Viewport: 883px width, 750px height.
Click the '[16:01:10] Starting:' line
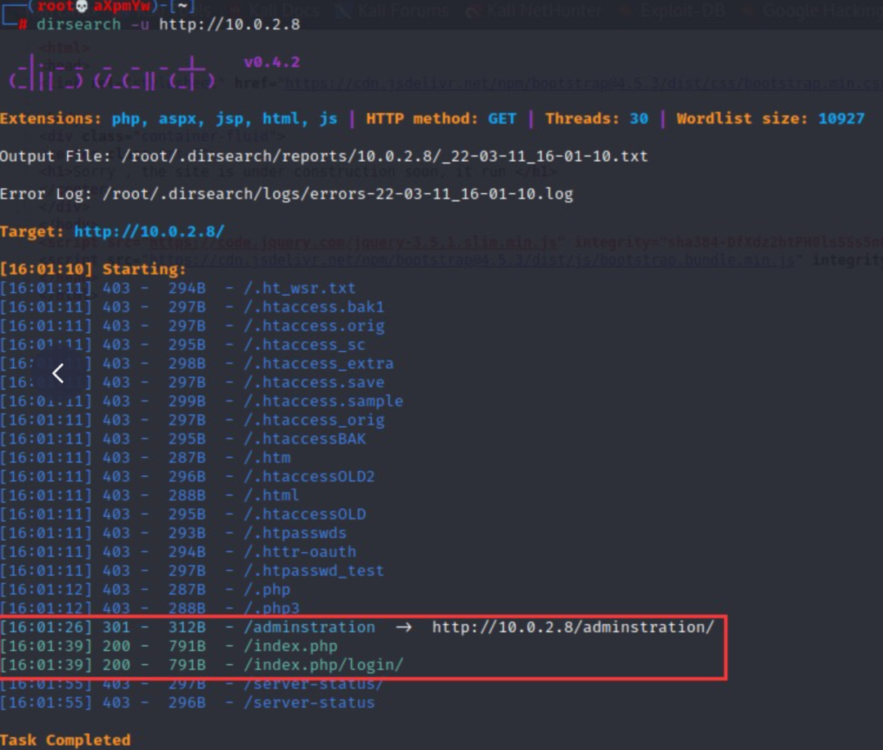93,269
